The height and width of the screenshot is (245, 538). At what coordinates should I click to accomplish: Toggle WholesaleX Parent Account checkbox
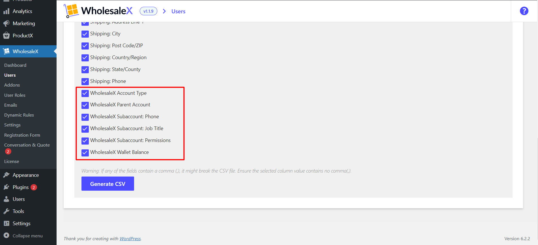click(x=85, y=105)
